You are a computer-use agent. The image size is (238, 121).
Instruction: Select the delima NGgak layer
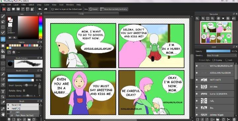coord(215,115)
